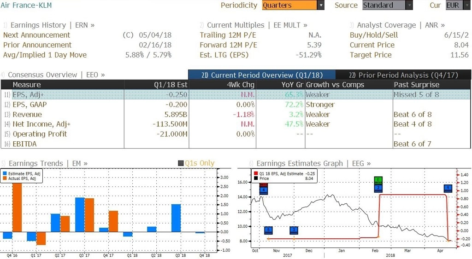Select the Quarters periodicity field
Screen dimensions: 472x259
click(289, 5)
